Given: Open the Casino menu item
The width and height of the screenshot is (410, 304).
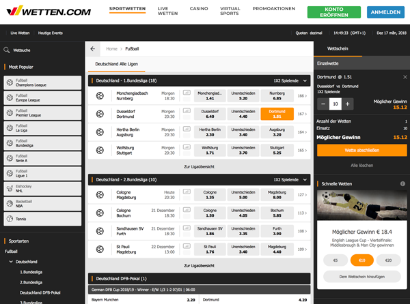Looking at the screenshot, I should (199, 9).
